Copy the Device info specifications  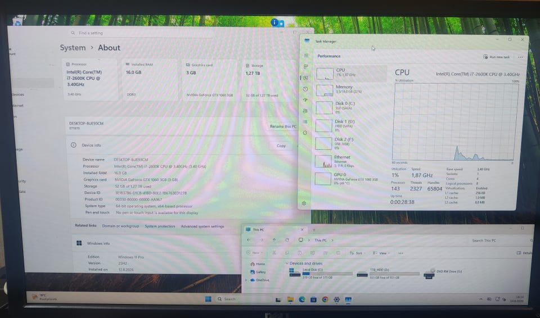coord(281,146)
